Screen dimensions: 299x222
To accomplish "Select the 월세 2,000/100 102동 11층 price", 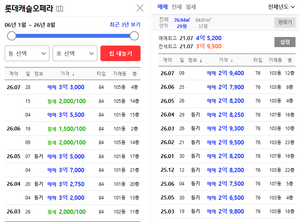I will (x=67, y=212).
